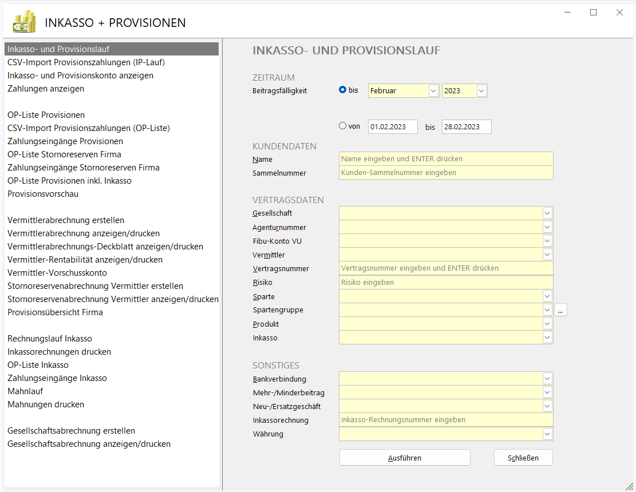
Task: Click the coin stack app icon
Action: [24, 22]
